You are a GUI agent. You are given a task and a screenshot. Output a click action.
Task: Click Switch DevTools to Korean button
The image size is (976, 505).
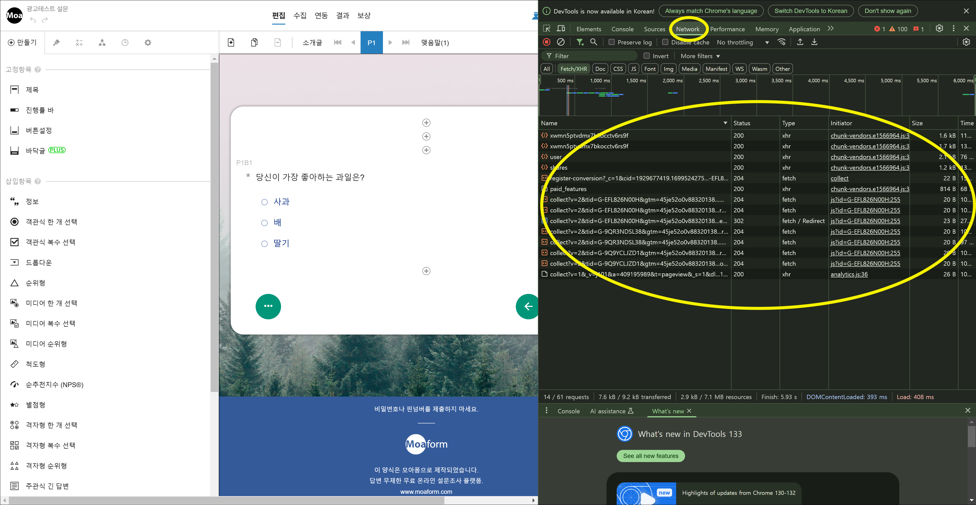coord(810,11)
